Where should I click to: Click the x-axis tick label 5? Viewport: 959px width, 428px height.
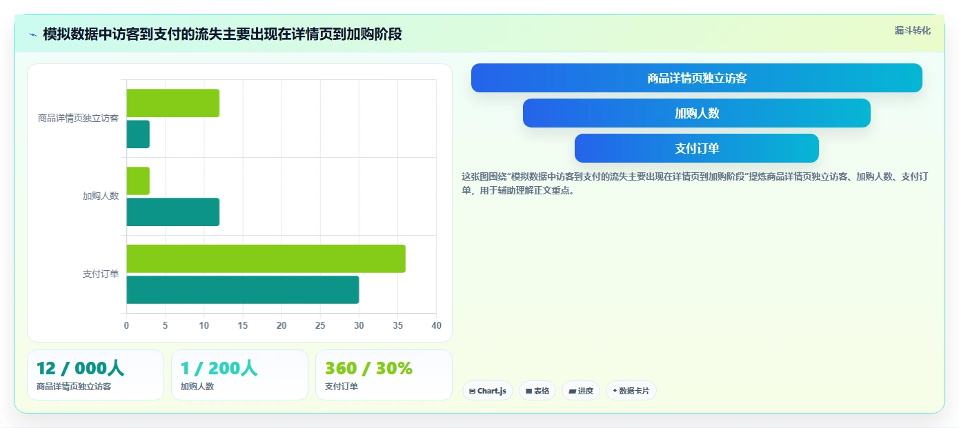point(165,325)
